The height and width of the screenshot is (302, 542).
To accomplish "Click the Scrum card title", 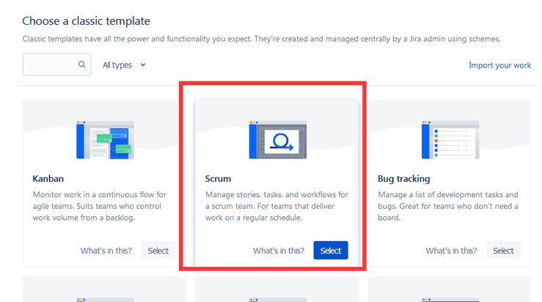I will (218, 179).
